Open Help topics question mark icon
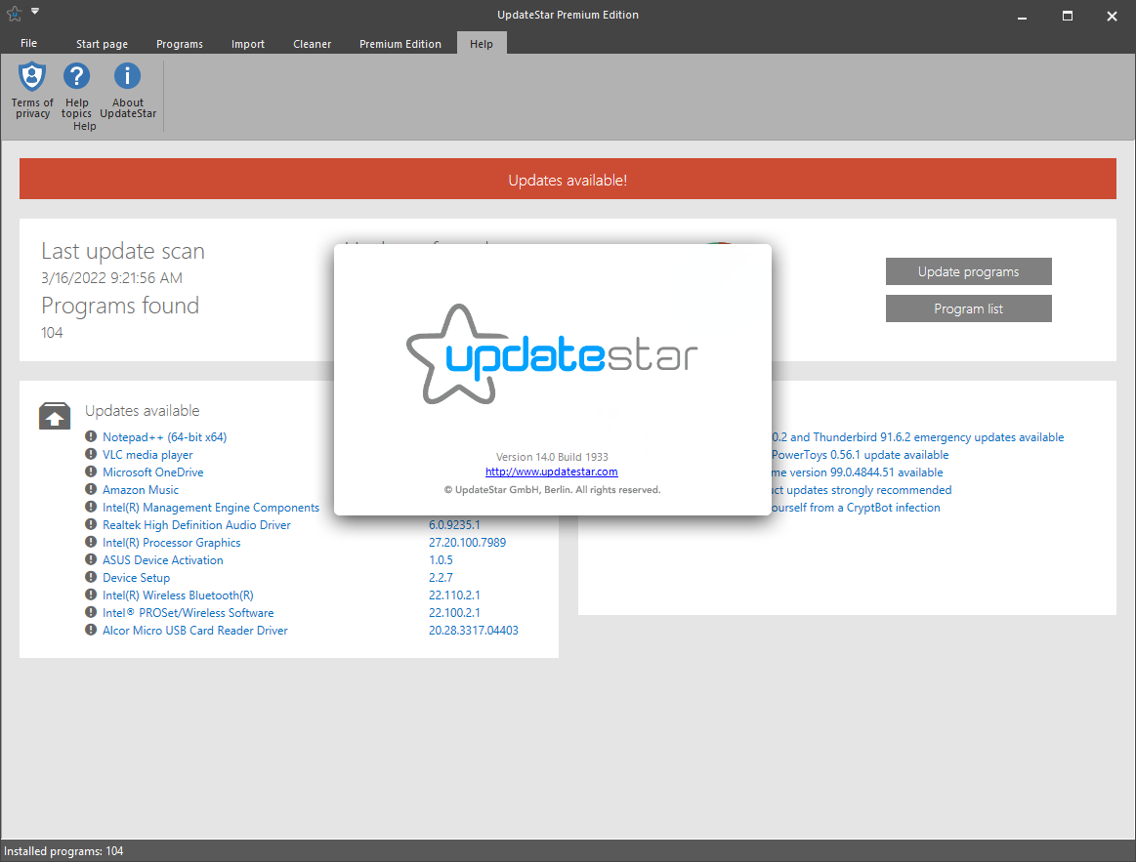The image size is (1136, 862). point(76,76)
